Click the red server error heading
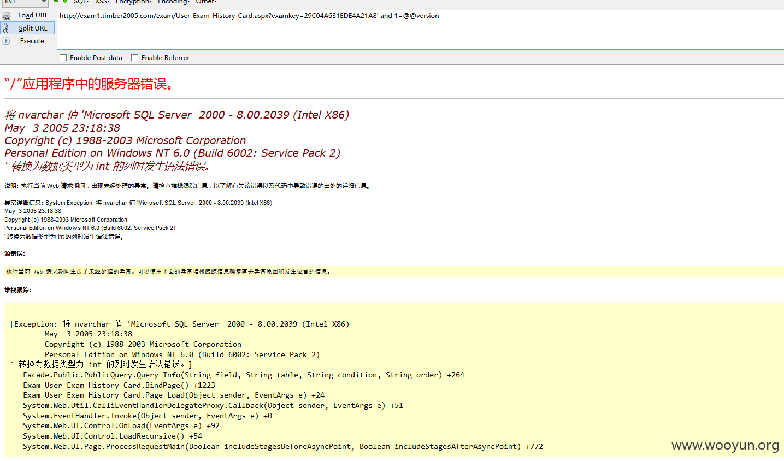The width and height of the screenshot is (784, 461). point(90,84)
